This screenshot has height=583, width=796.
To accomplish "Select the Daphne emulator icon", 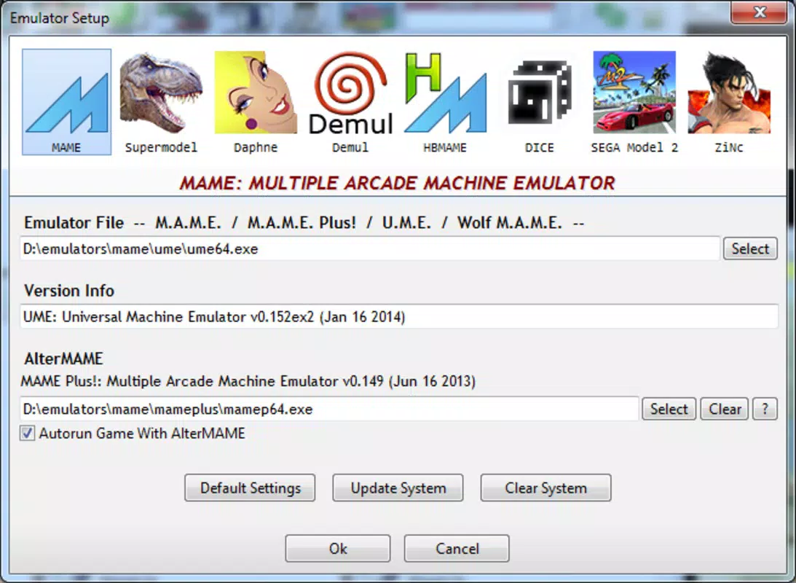I will point(256,102).
